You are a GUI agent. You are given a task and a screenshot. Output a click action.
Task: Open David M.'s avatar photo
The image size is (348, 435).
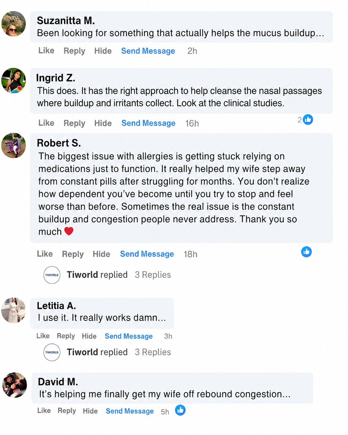[15, 385]
